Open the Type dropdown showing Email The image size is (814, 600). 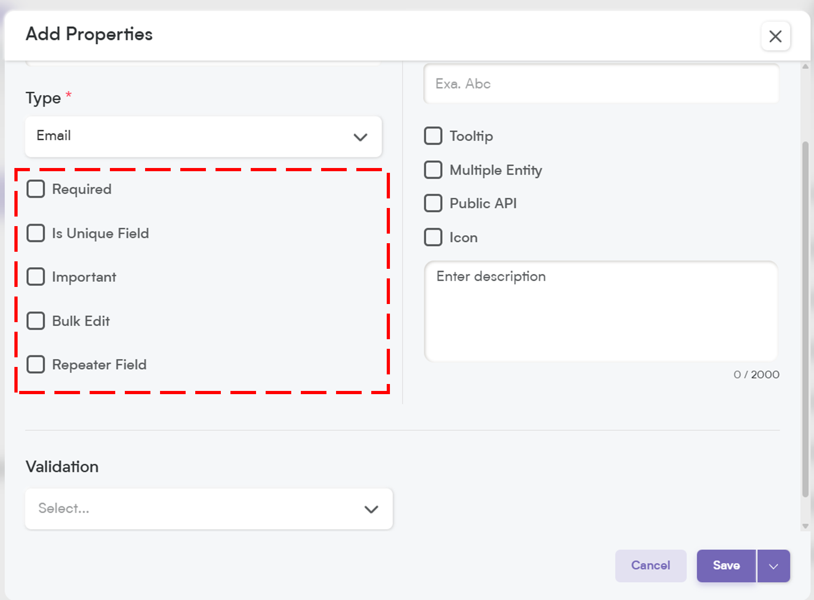pyautogui.click(x=203, y=137)
